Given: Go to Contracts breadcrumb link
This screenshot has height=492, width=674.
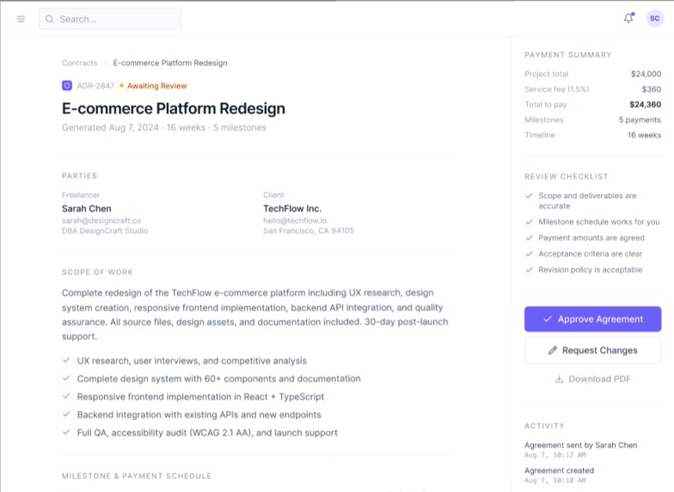Looking at the screenshot, I should (79, 63).
